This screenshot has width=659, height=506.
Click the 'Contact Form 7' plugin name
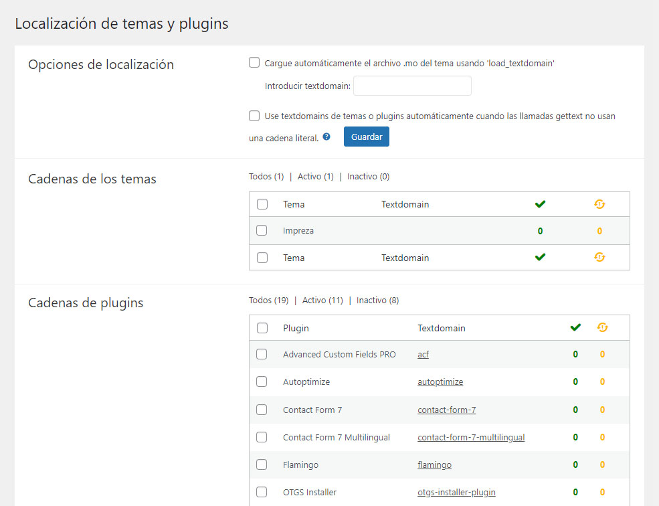pos(312,410)
